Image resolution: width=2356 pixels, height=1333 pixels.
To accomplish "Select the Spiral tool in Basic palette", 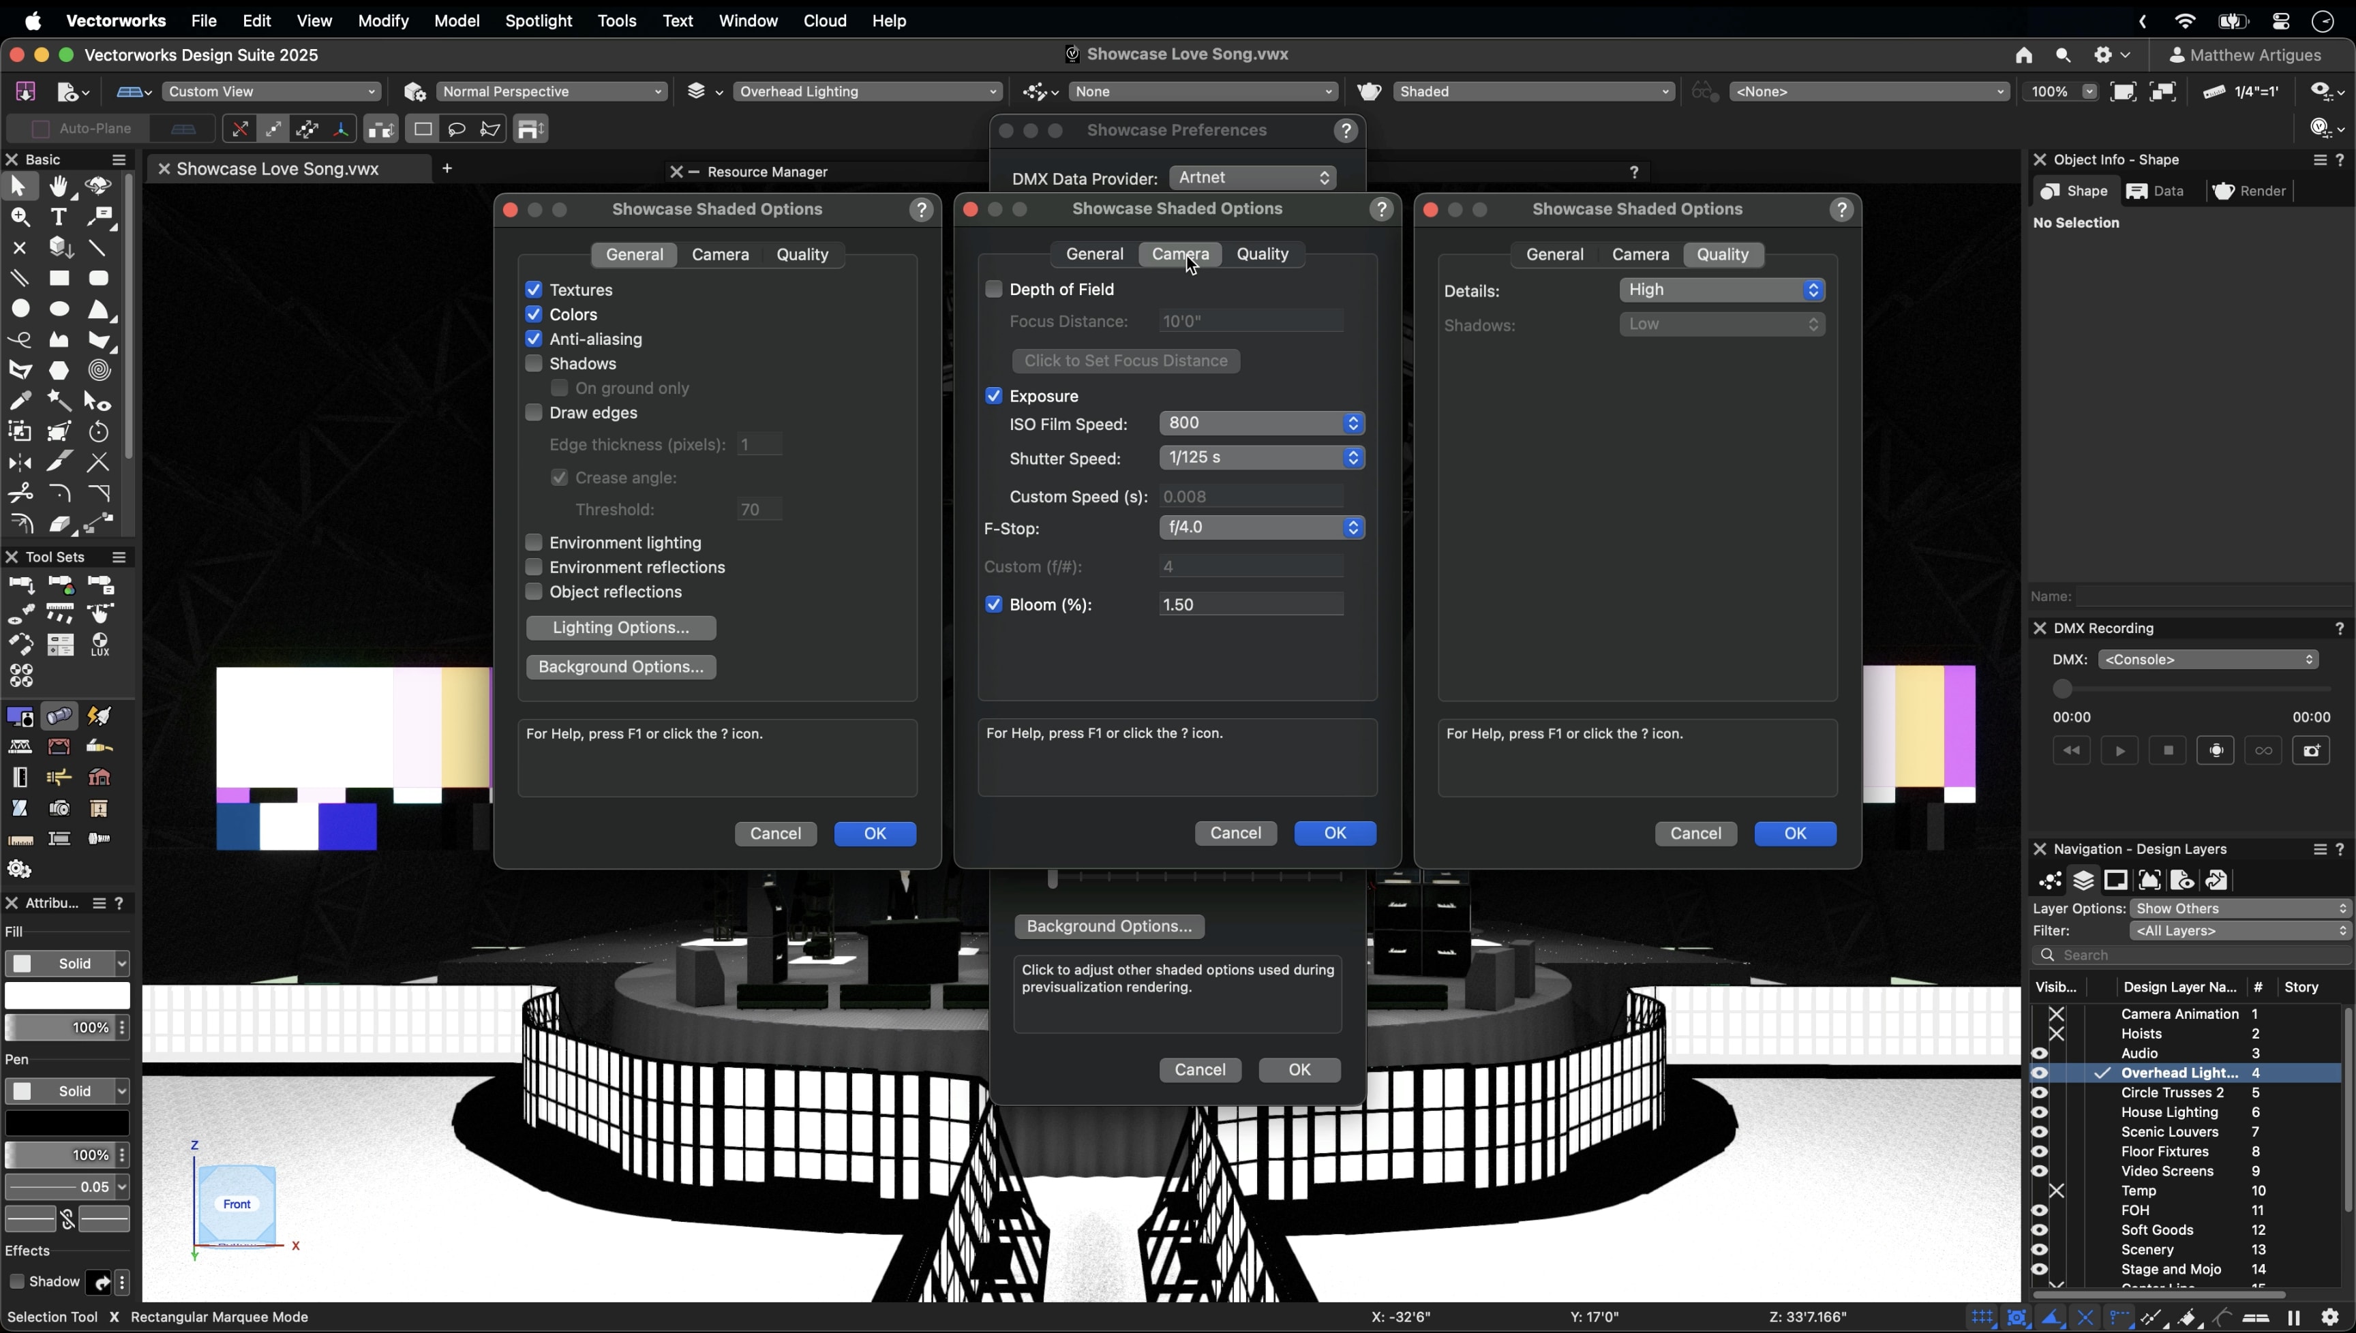I will tap(100, 370).
